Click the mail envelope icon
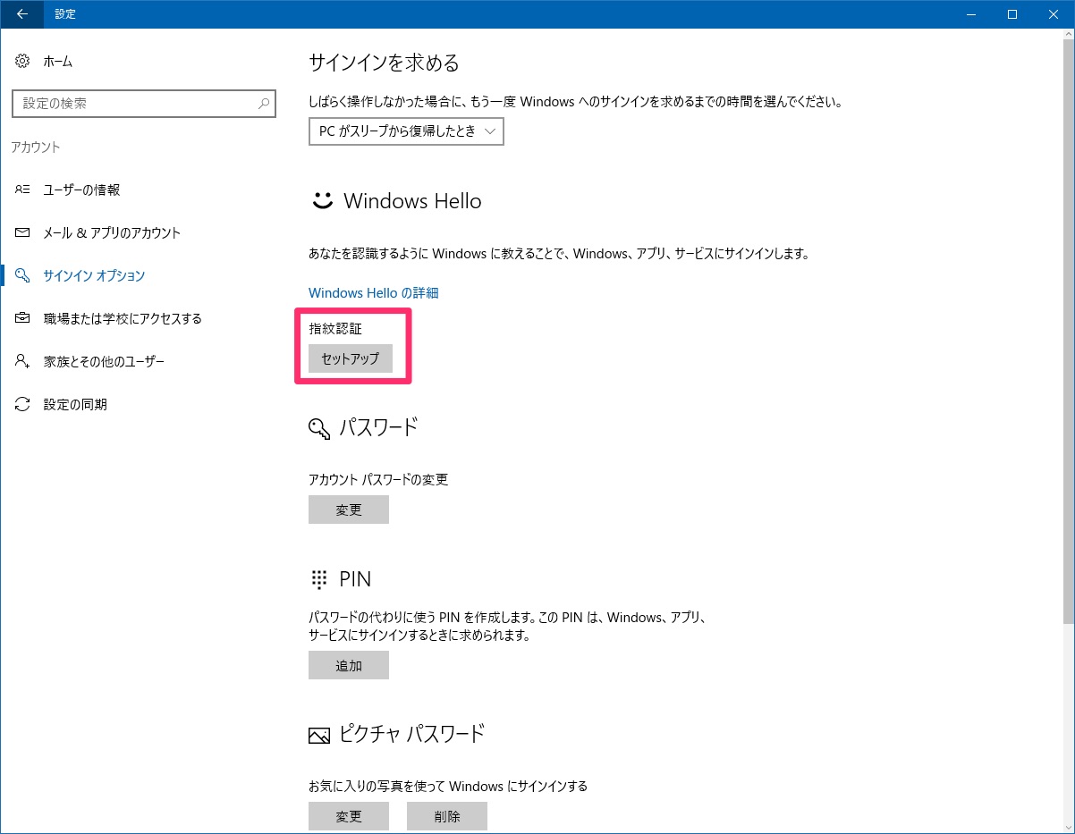This screenshot has height=834, width=1075. click(x=23, y=233)
